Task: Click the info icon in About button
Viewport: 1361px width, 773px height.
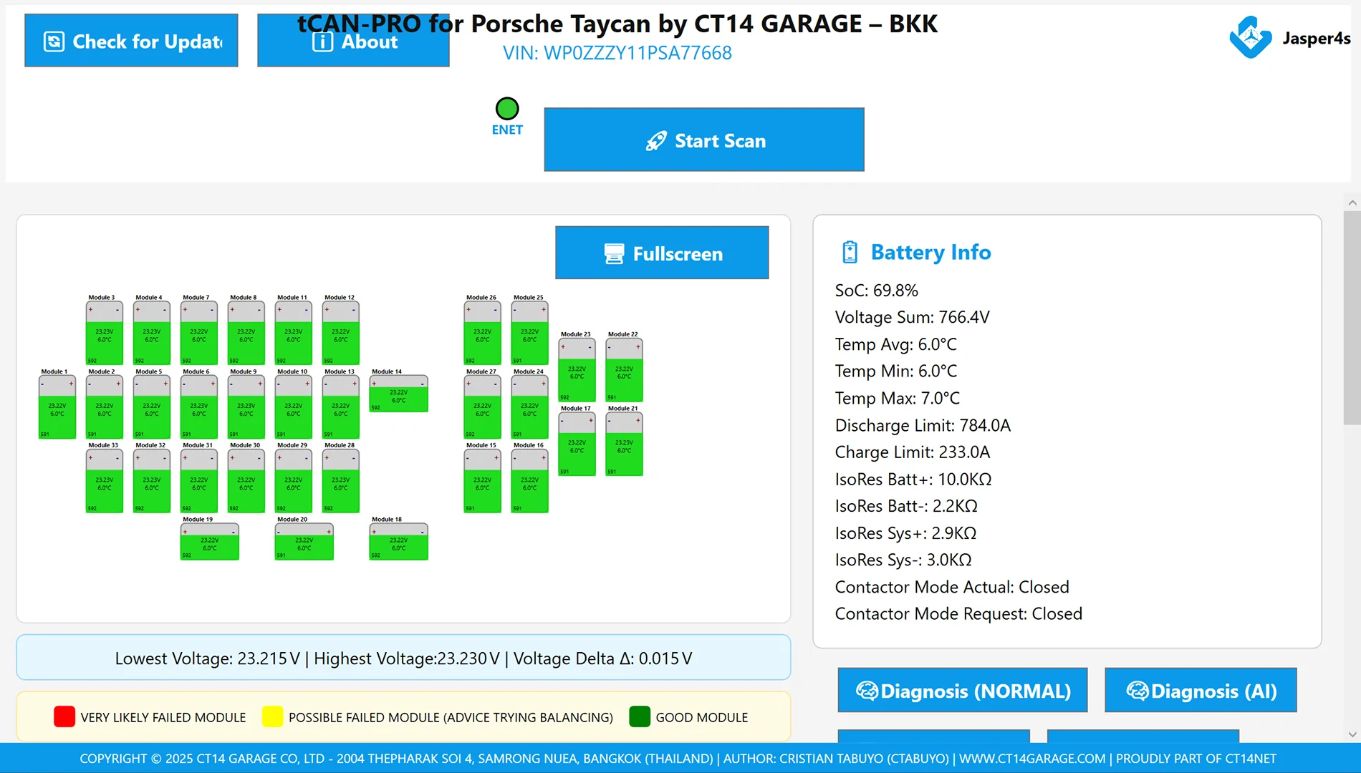Action: click(x=323, y=42)
